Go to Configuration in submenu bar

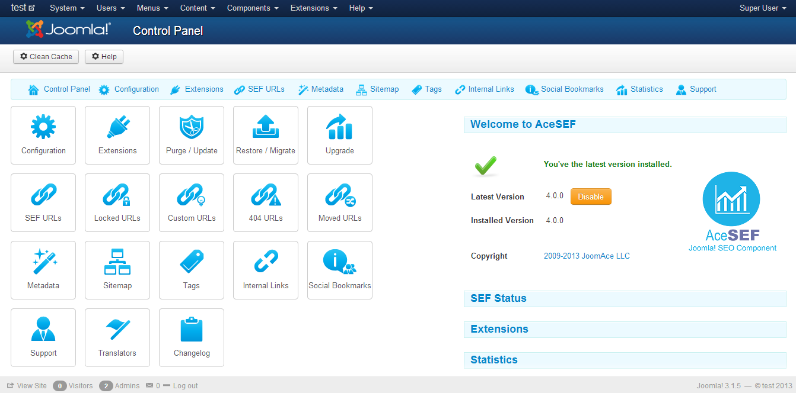[x=129, y=89]
